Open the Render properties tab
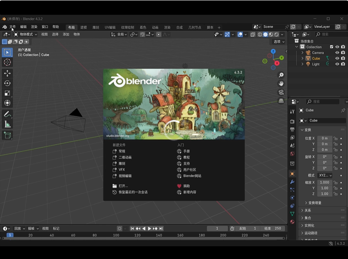The image size is (348, 259). click(x=292, y=121)
